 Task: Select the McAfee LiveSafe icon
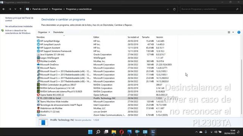[x=38, y=61]
